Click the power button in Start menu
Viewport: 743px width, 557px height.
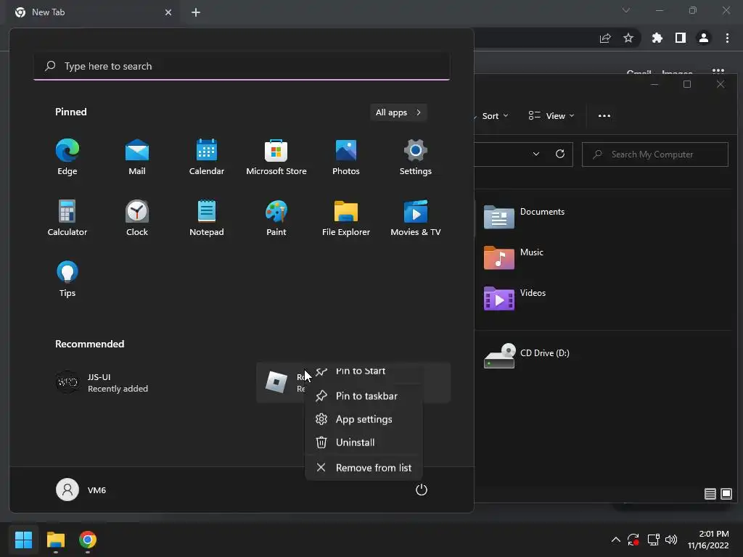tap(422, 490)
